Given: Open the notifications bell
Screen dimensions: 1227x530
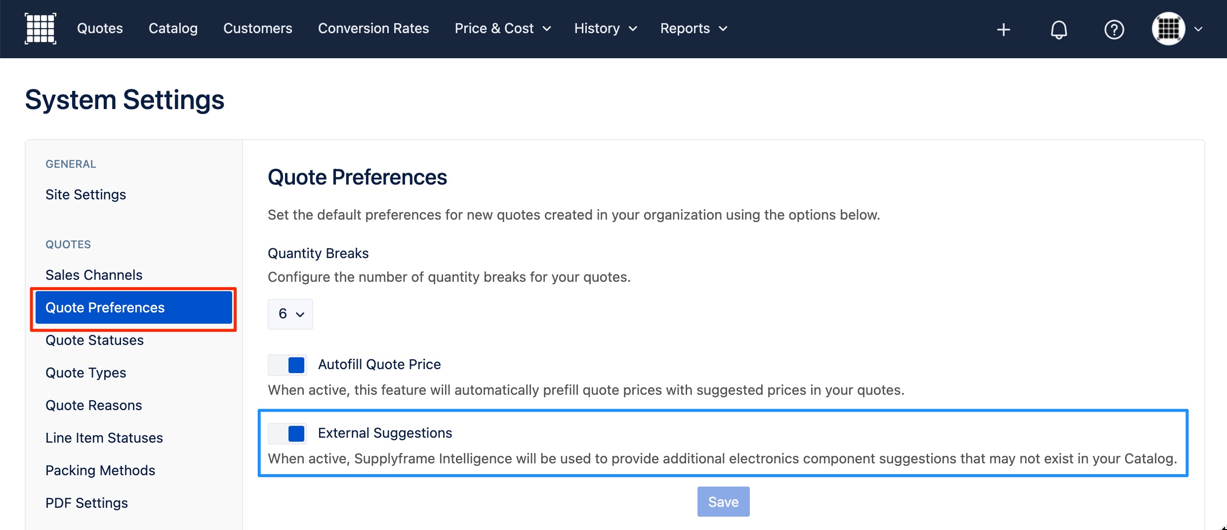Looking at the screenshot, I should [1059, 30].
